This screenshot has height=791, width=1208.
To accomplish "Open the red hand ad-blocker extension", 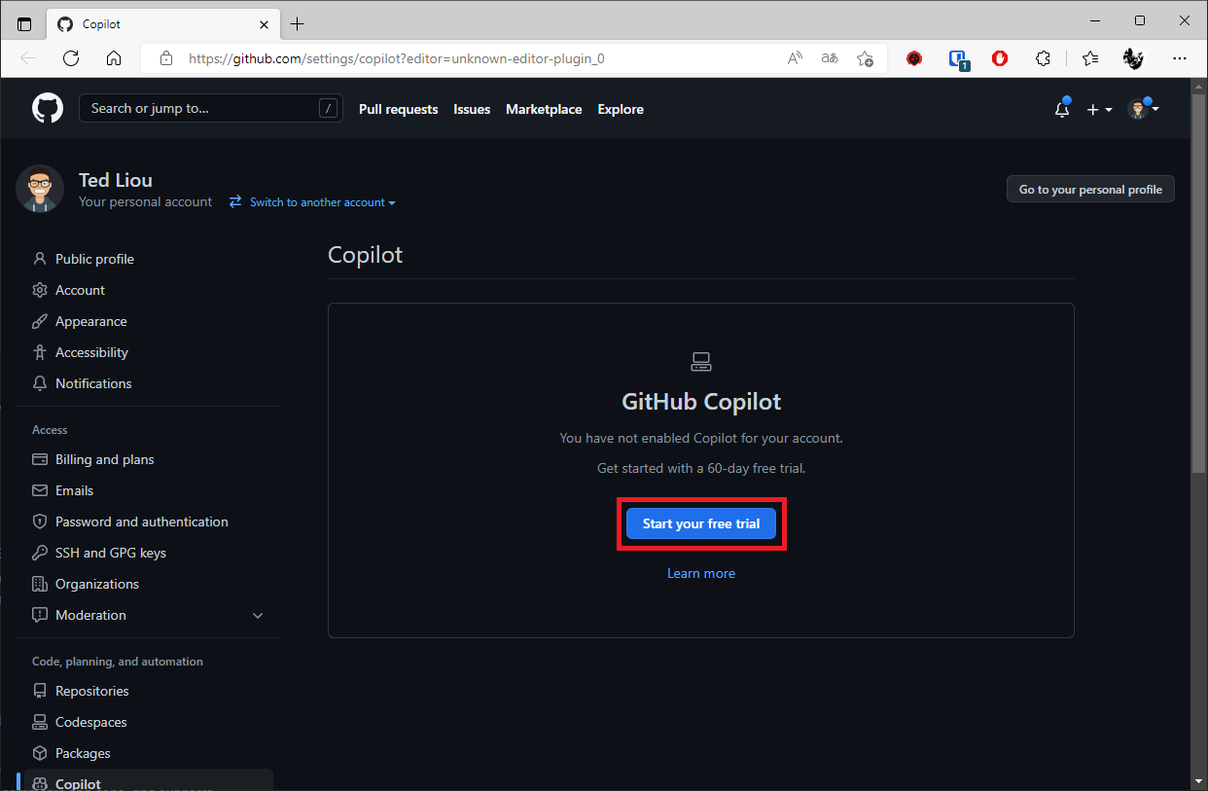I will pyautogui.click(x=1000, y=58).
